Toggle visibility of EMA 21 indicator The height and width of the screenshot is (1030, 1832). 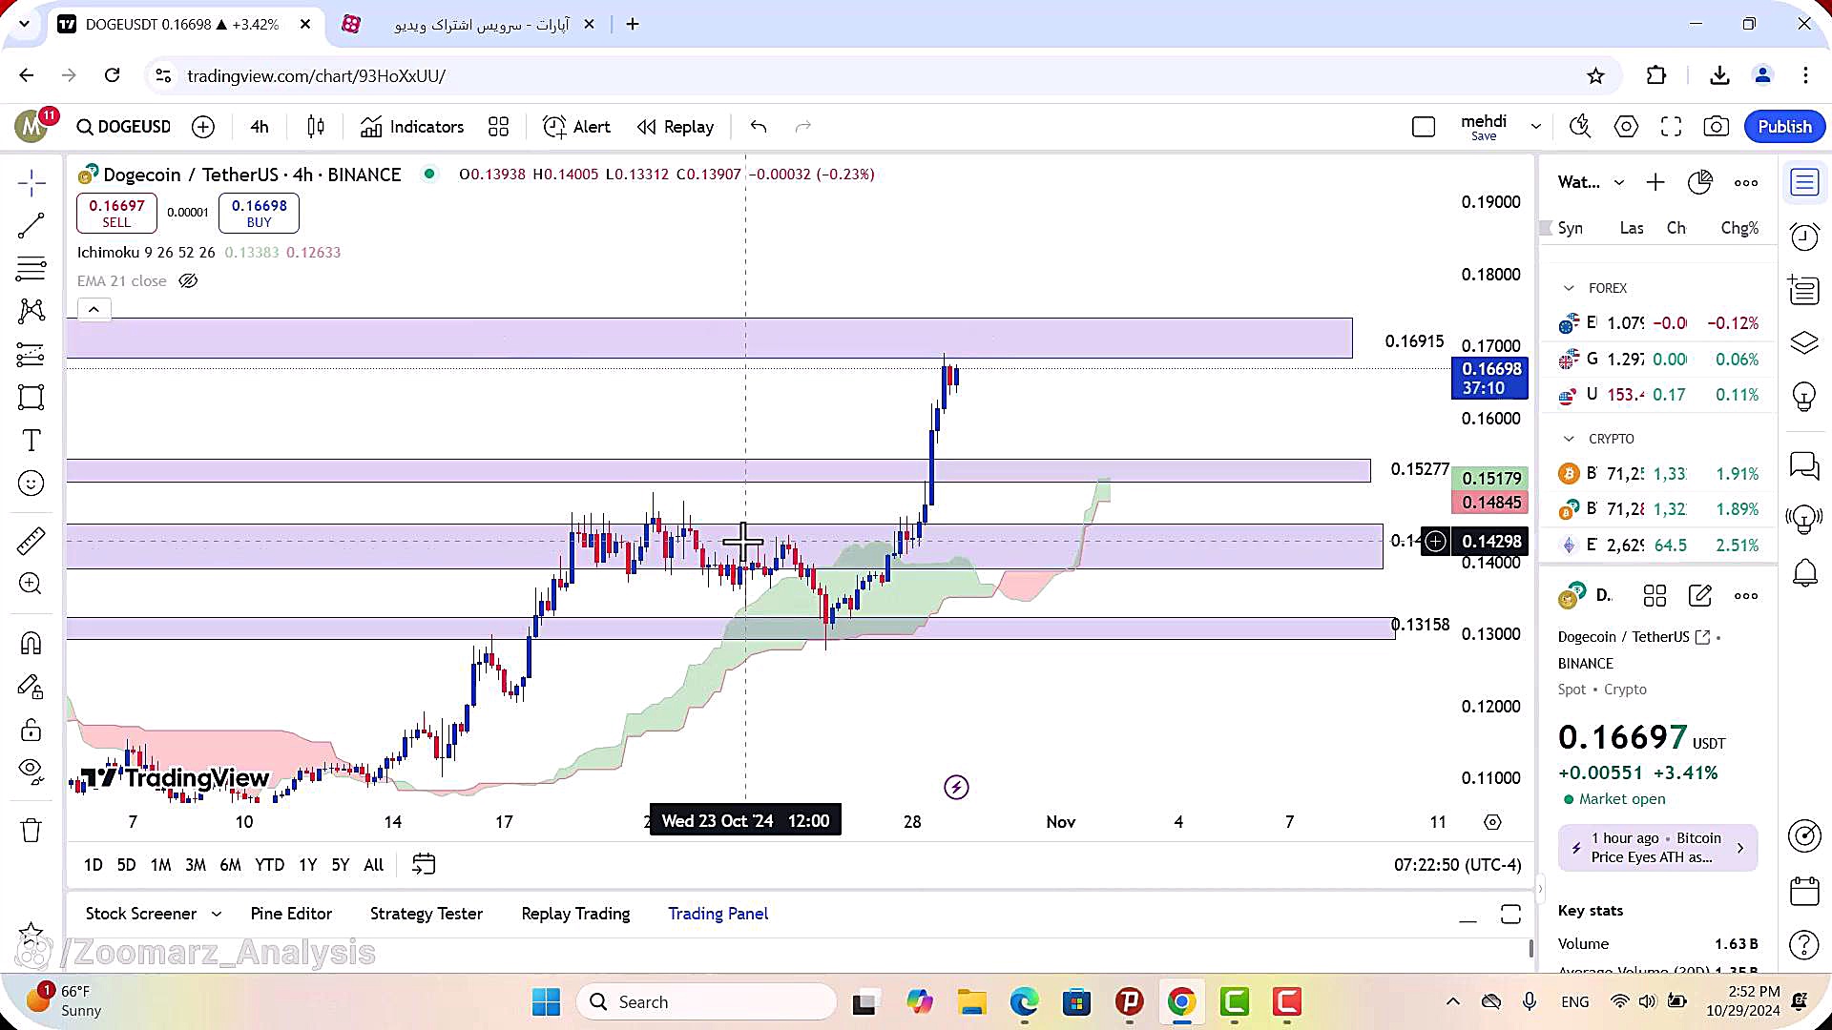pos(188,280)
